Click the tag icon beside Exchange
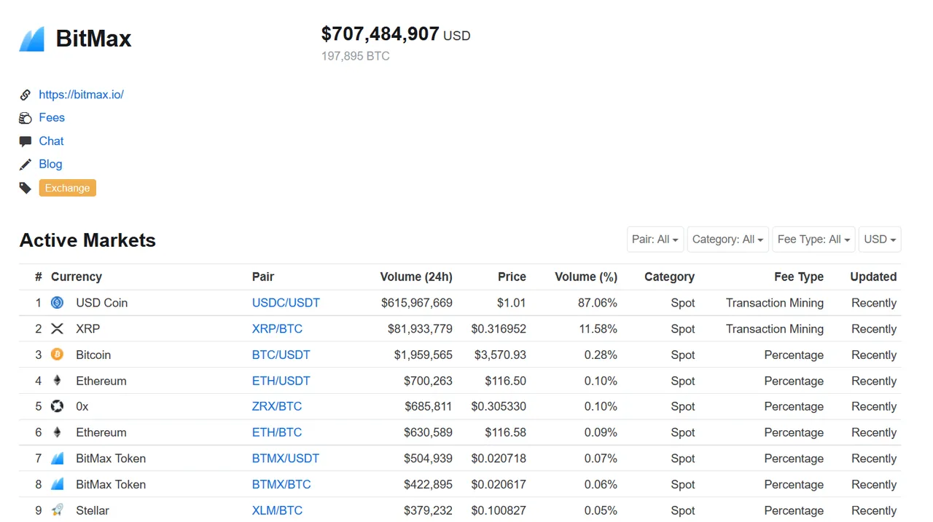This screenshot has height=522, width=933. 26,188
